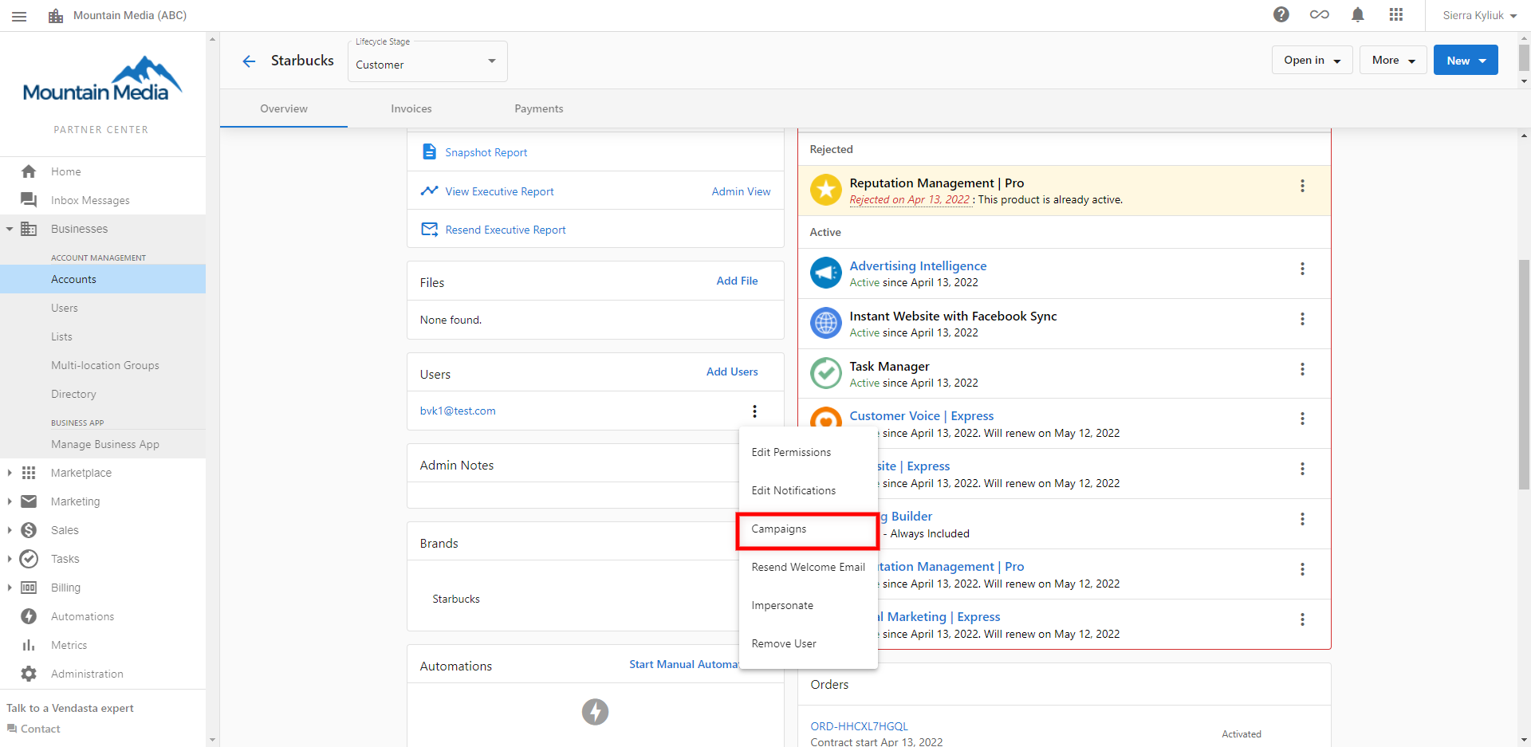Open the hamburger navigation menu
The width and height of the screenshot is (1531, 747).
pyautogui.click(x=19, y=16)
